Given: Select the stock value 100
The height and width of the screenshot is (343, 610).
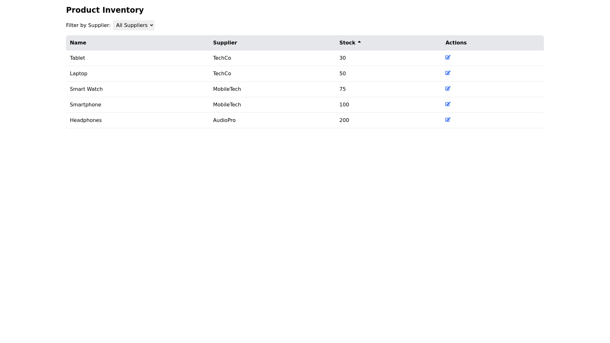Looking at the screenshot, I should [344, 105].
